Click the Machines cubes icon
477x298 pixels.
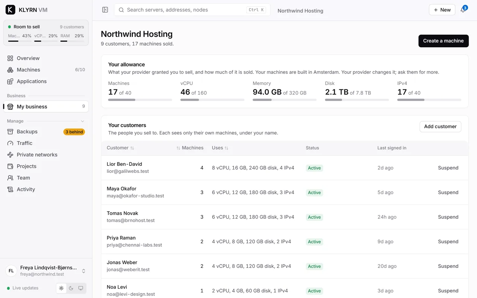[10, 70]
